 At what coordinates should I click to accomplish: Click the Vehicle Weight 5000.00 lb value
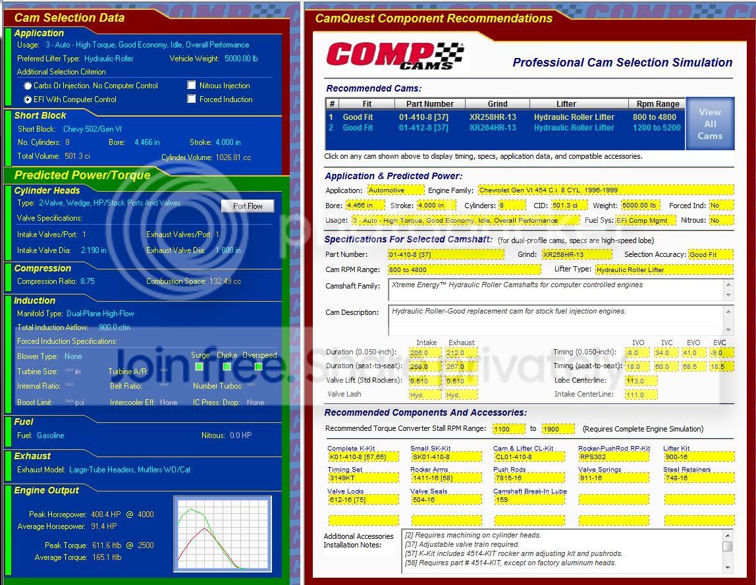(x=241, y=59)
